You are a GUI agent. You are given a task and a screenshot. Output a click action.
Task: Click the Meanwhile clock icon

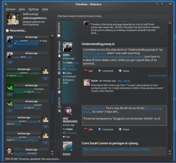coord(7,30)
